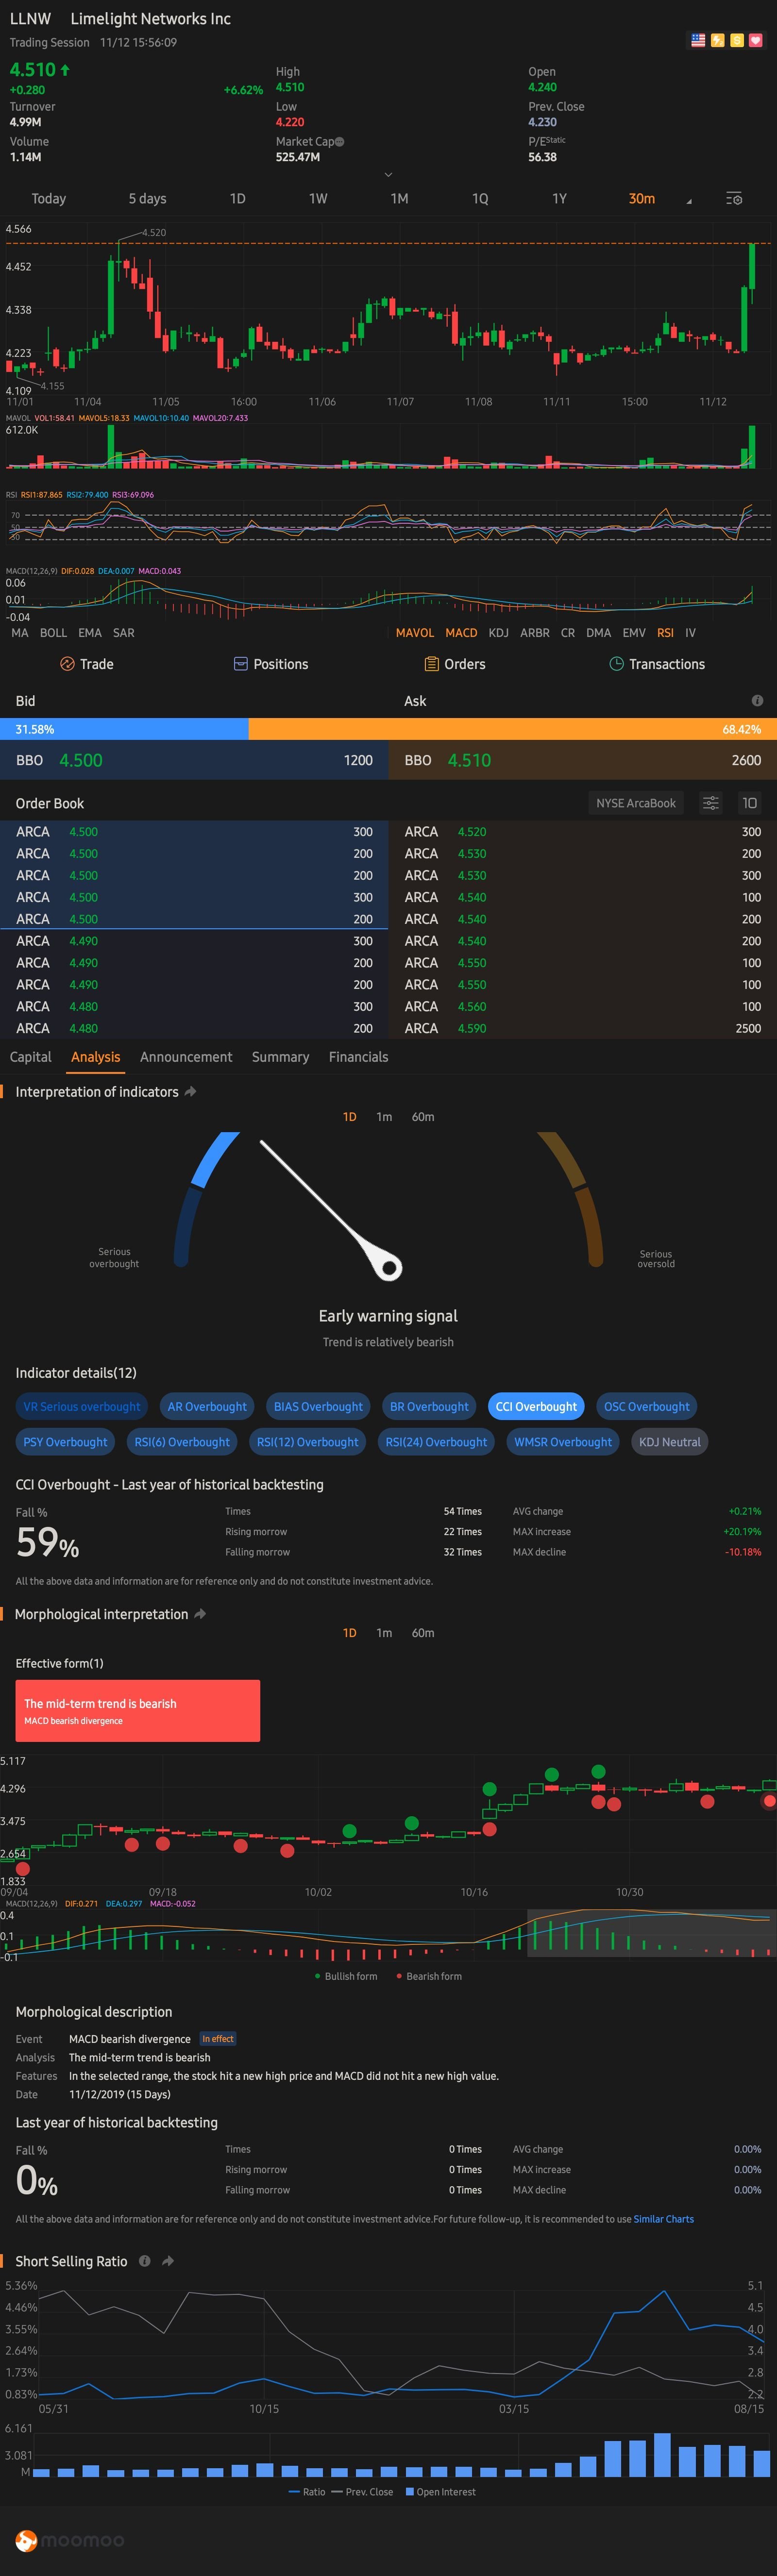Tap the indicator gauge needle
Screen dimensions: 777x2576
tap(332, 1209)
